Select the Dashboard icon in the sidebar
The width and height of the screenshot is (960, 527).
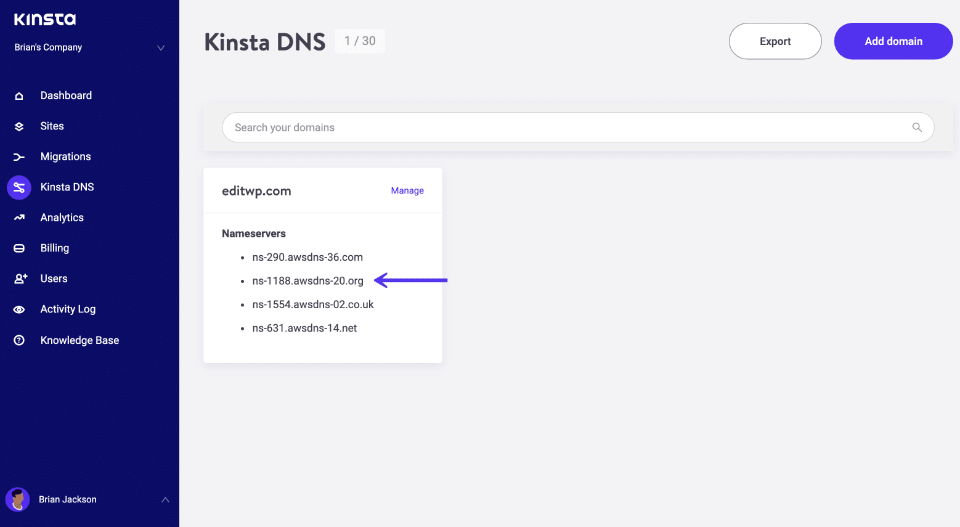(x=18, y=95)
